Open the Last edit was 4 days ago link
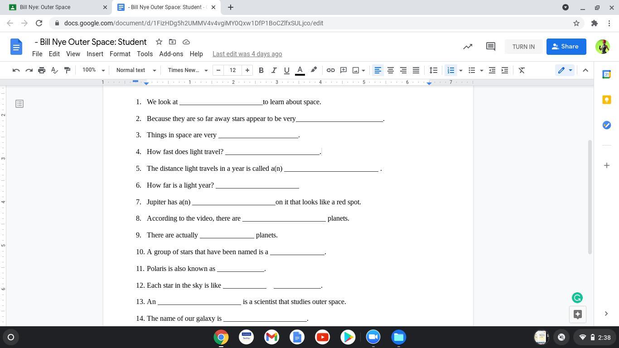Viewport: 619px width, 348px height. click(x=247, y=54)
